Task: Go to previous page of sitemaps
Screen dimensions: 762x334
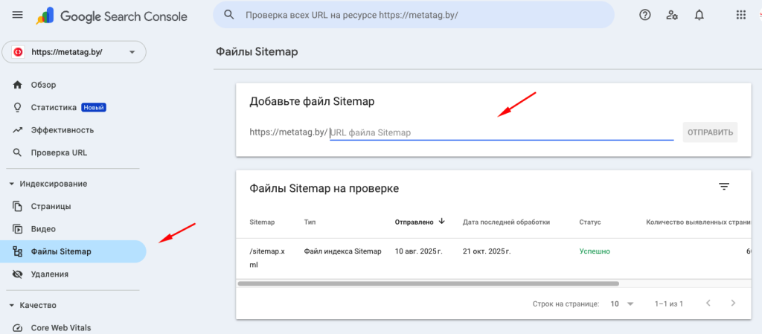Action: tap(708, 304)
